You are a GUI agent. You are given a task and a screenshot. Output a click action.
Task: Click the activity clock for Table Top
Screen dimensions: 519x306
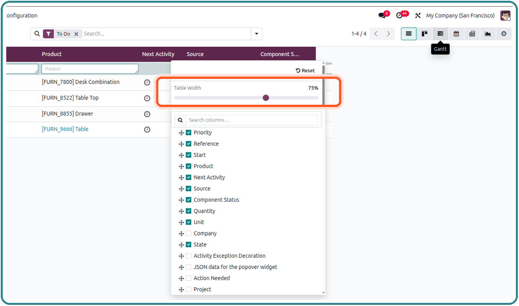click(147, 98)
